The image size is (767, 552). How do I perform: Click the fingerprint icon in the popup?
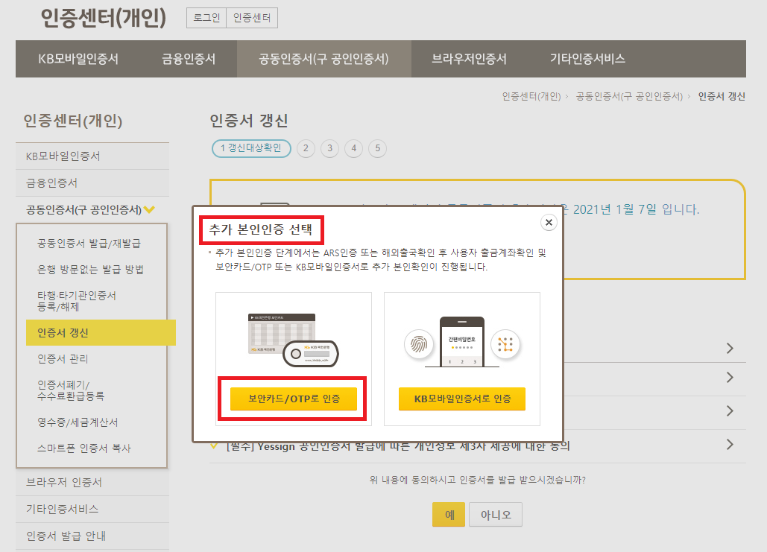[419, 344]
